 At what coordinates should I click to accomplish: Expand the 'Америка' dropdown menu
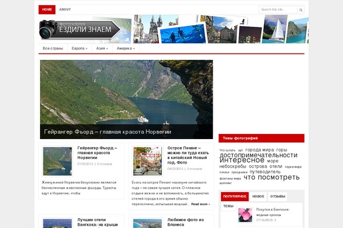(126, 48)
